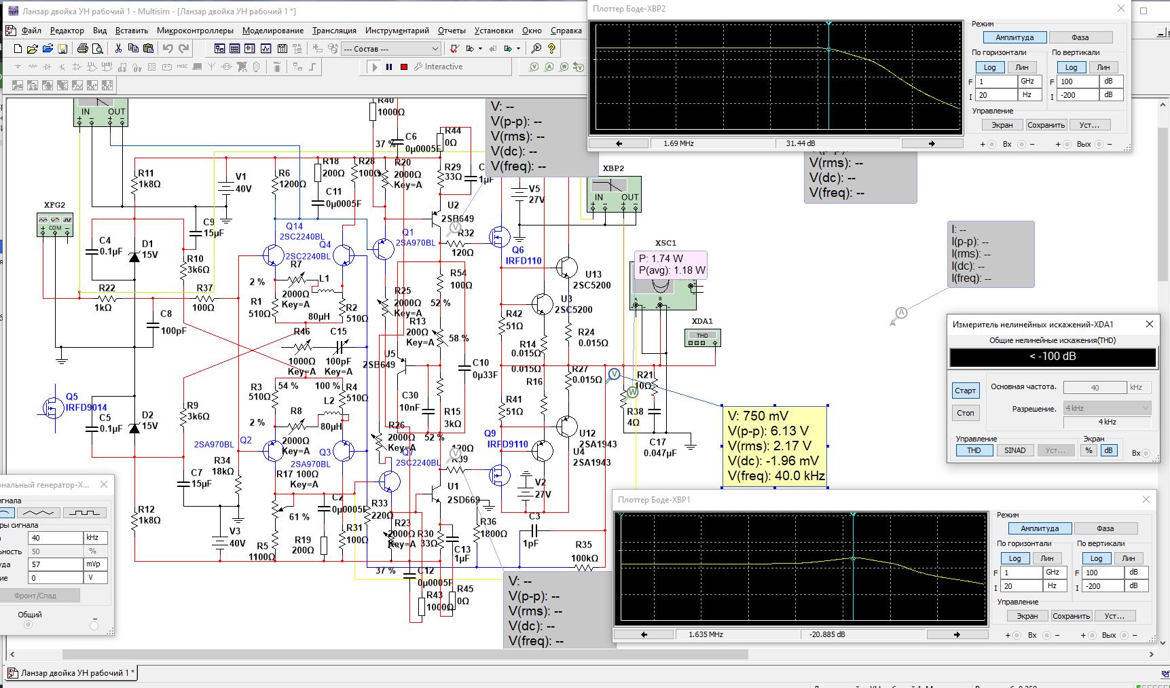Toggle dB display in distortion analyzer

(x=1109, y=450)
